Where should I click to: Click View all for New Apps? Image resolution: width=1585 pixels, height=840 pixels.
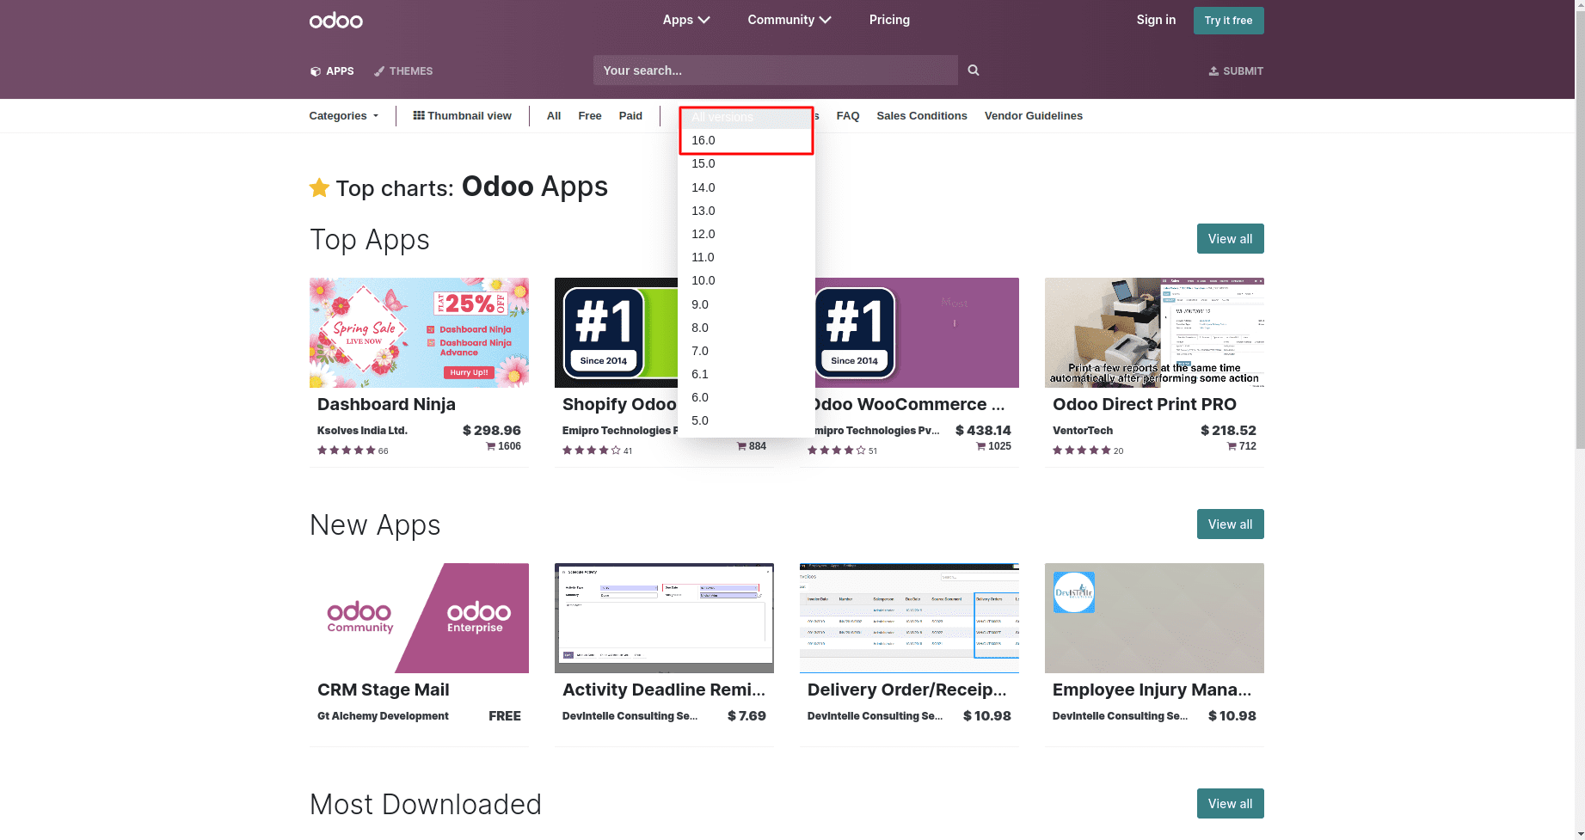point(1230,524)
